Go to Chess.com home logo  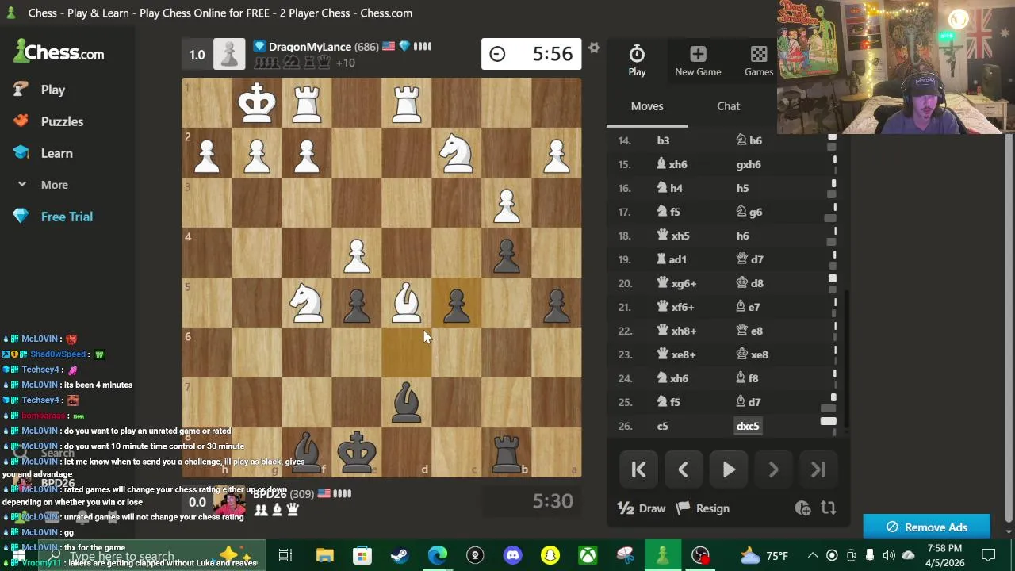[59, 52]
